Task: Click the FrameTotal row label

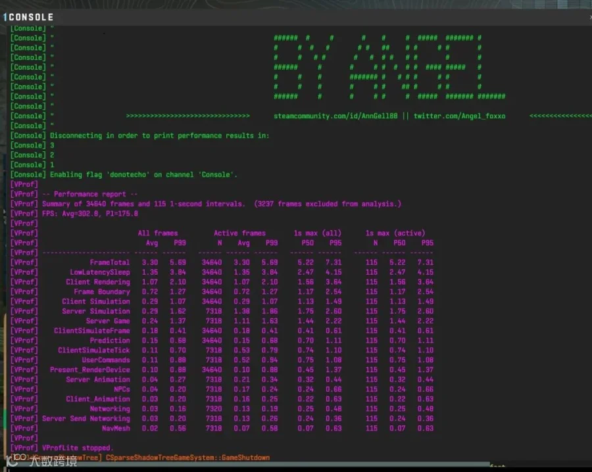Action: coord(110,262)
